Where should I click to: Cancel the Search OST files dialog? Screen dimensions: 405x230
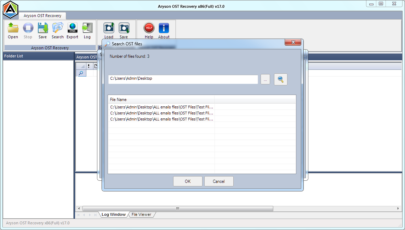[219, 181]
